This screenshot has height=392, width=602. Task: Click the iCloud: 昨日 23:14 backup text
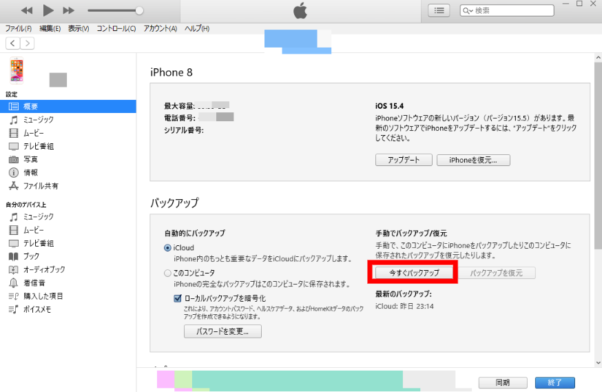pyautogui.click(x=404, y=307)
